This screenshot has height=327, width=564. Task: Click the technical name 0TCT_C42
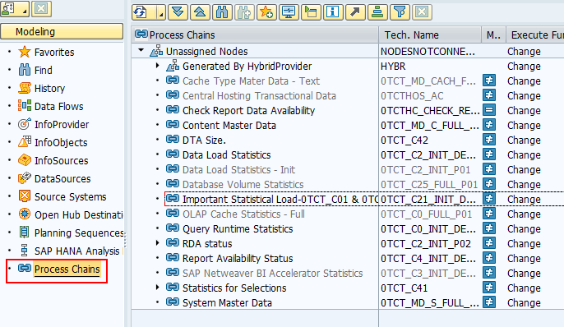(x=405, y=140)
